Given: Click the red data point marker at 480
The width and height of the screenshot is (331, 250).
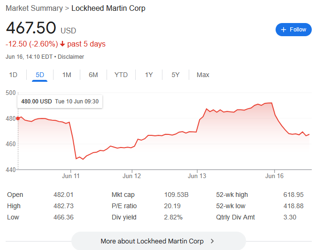Looking at the screenshot, I should click(x=18, y=118).
